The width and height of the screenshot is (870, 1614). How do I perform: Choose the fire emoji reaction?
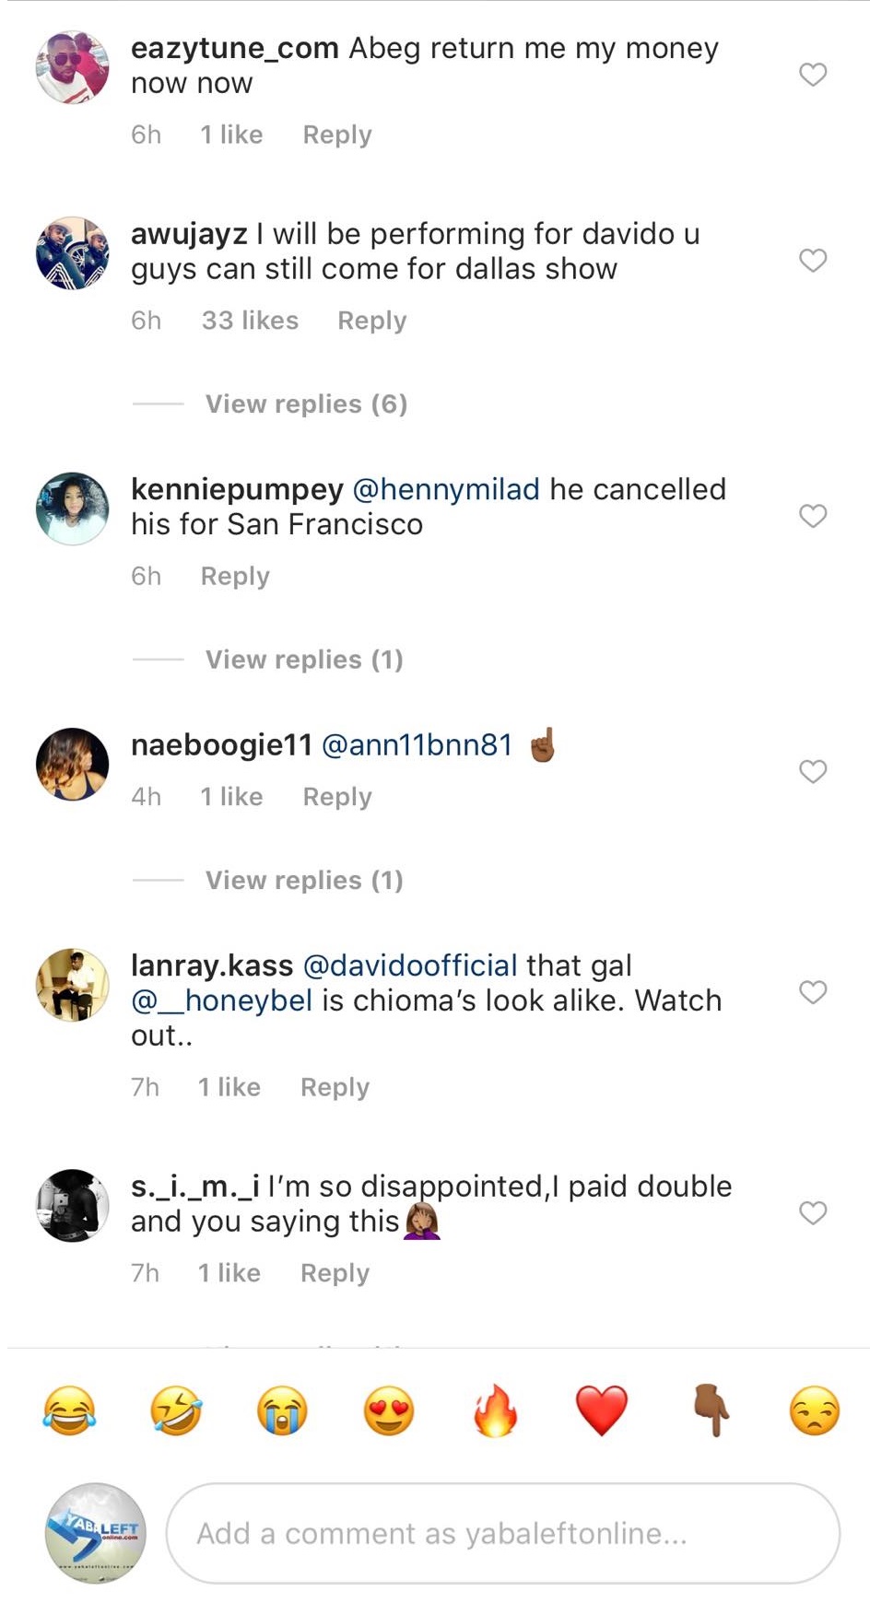click(496, 1410)
